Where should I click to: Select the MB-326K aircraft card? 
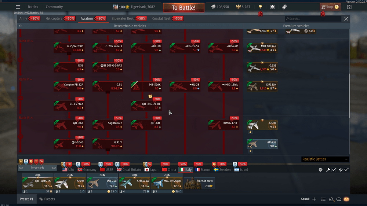[146, 86]
